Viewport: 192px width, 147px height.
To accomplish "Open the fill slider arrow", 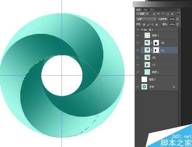I will 177,24.
